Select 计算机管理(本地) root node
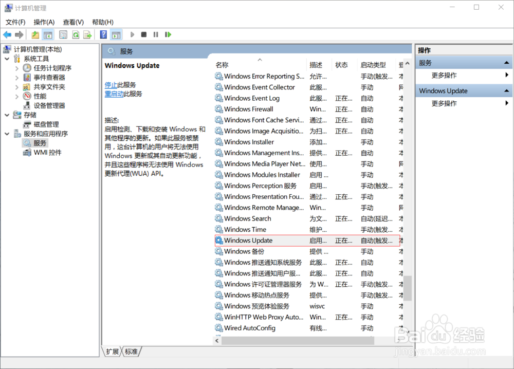The image size is (514, 369). pyautogui.click(x=38, y=49)
